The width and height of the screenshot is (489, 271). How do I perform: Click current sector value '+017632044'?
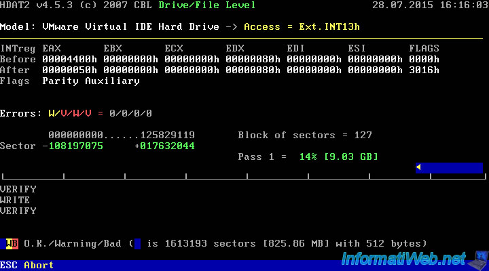(x=164, y=146)
